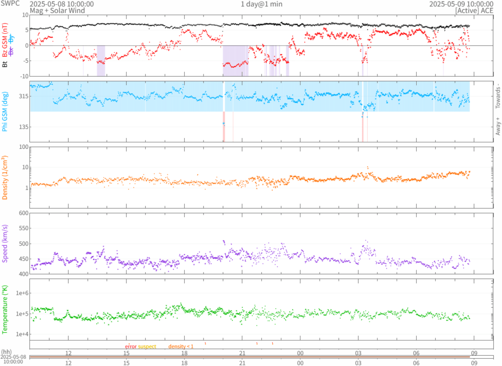502x366 pixels.
Task: Click the 'Towards -' sector label
Action: 498,95
